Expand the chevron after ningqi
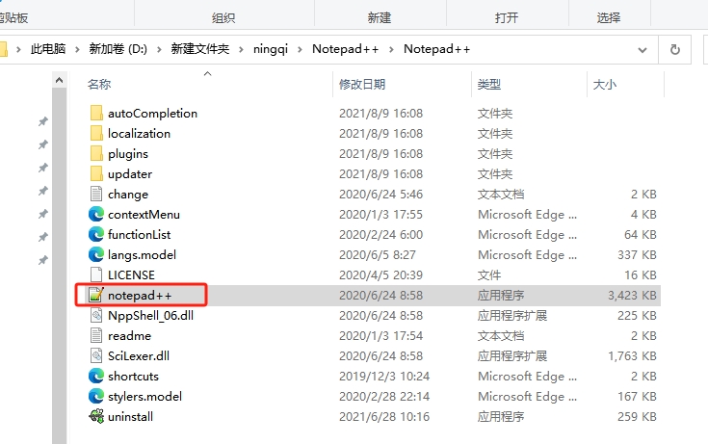 coord(300,49)
